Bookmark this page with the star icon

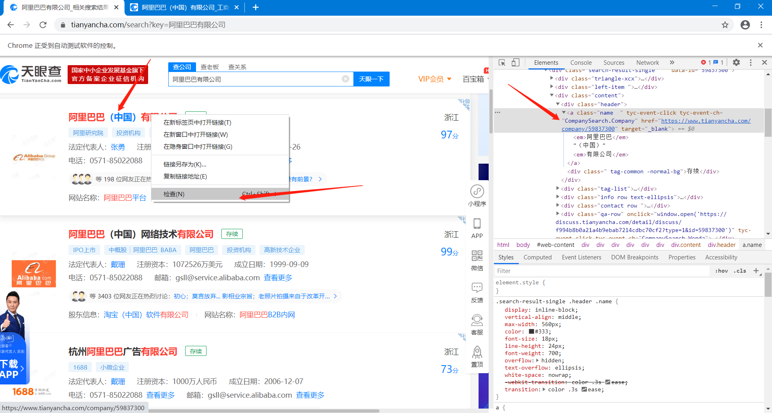[x=725, y=25]
